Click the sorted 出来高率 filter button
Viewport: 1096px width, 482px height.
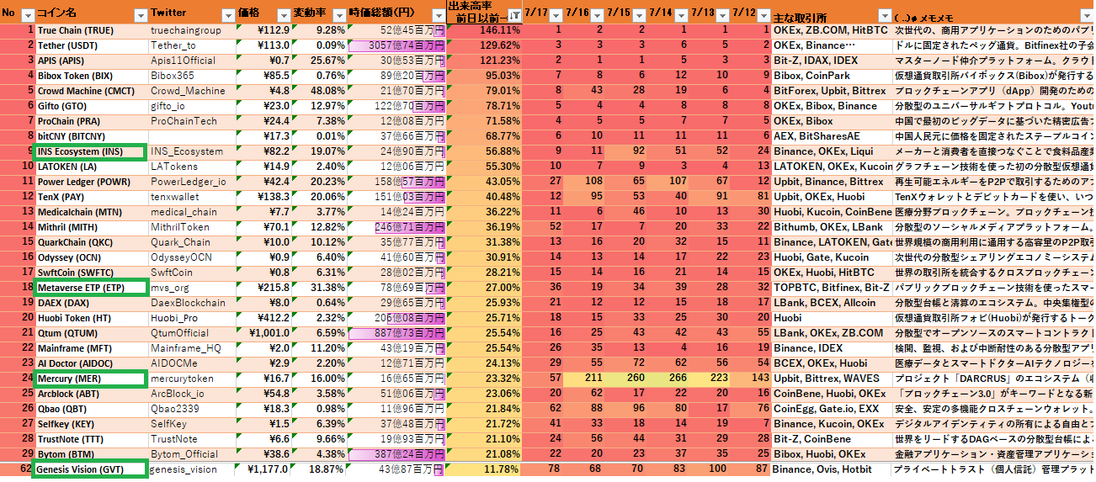pos(513,15)
